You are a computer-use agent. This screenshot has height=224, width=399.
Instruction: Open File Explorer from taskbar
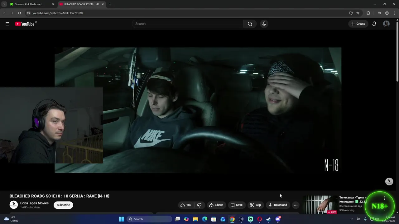pos(195,219)
